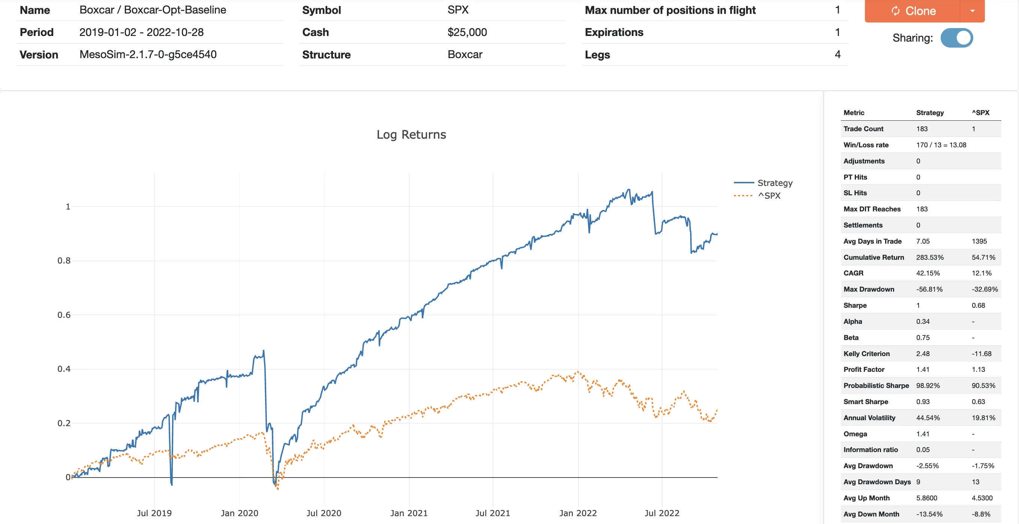The image size is (1019, 524).
Task: Click the Strategy column header in the metrics table
Action: point(930,113)
